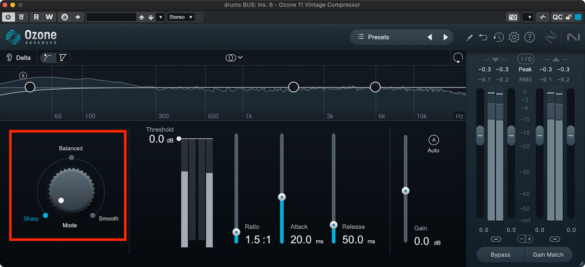Expand the stereo mode circles dropdown

coord(234,58)
